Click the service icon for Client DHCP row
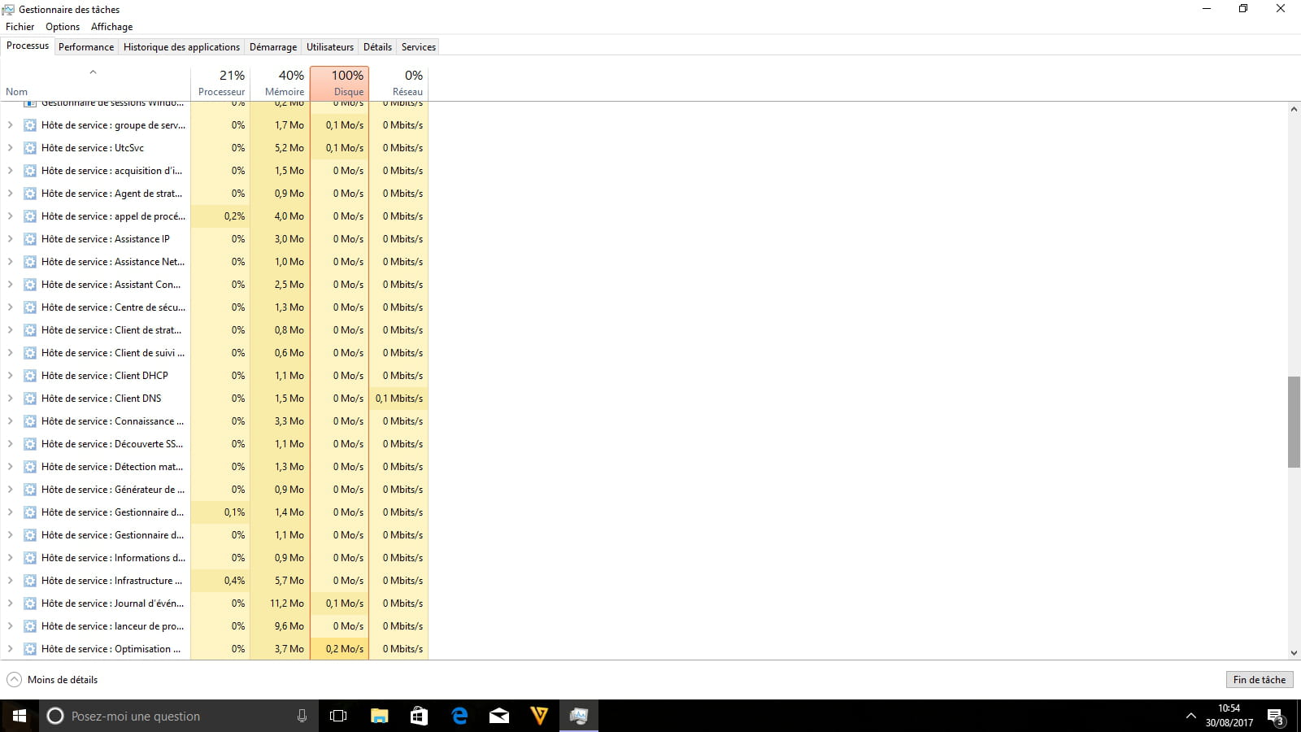 tap(30, 376)
